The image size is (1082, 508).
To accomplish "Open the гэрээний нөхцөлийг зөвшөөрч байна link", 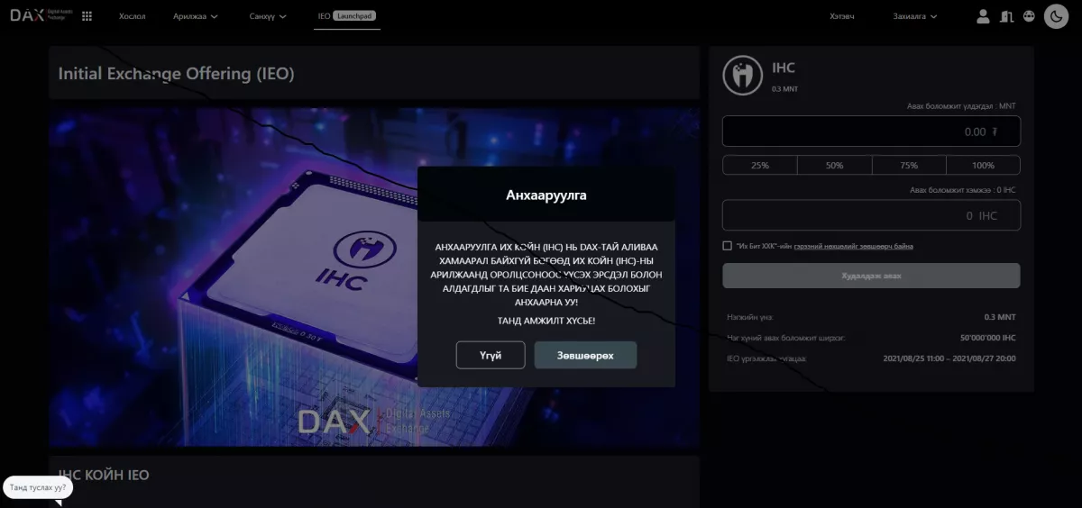I will click(x=854, y=246).
